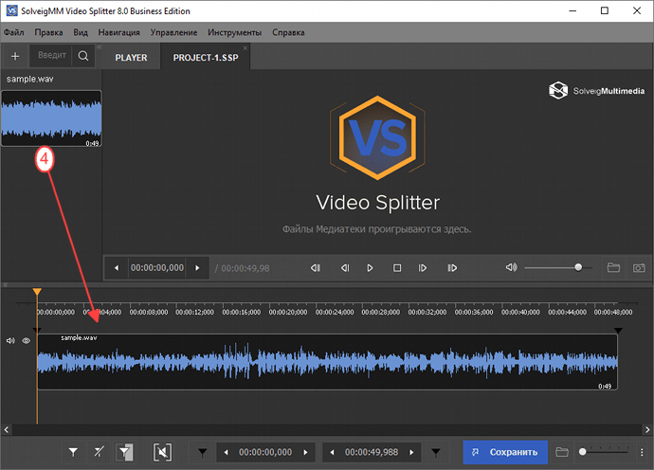Viewport: 654px width, 470px height.
Task: Click the bottom start time field 00:00:00,000
Action: pyautogui.click(x=265, y=452)
